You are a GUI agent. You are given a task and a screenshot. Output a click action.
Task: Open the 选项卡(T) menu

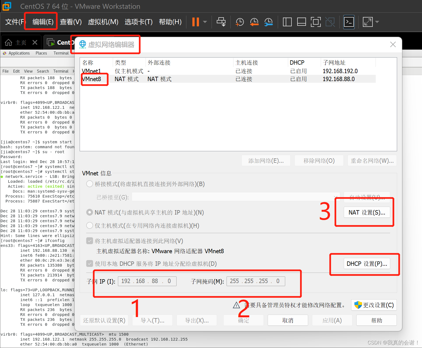139,22
